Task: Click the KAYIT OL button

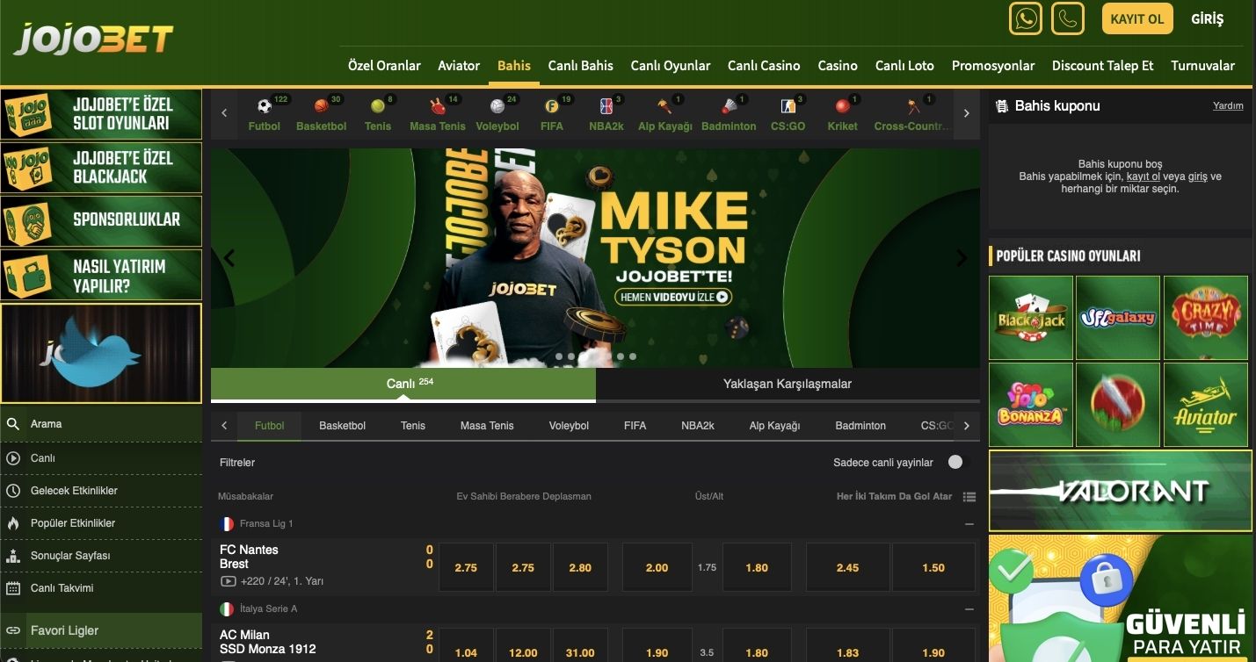Action: click(x=1137, y=18)
